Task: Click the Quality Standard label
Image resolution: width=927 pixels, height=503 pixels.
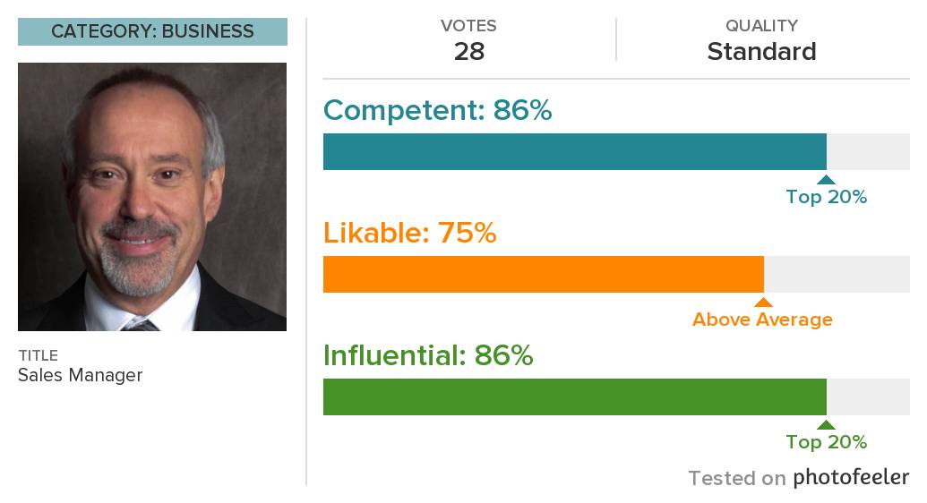Action: [x=761, y=51]
